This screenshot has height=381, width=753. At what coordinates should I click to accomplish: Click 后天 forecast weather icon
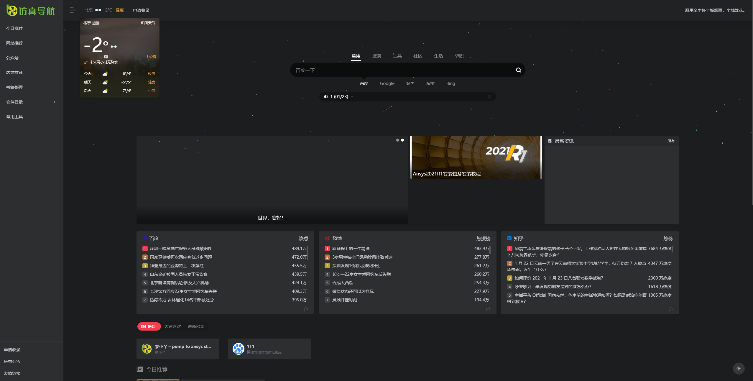coord(105,91)
